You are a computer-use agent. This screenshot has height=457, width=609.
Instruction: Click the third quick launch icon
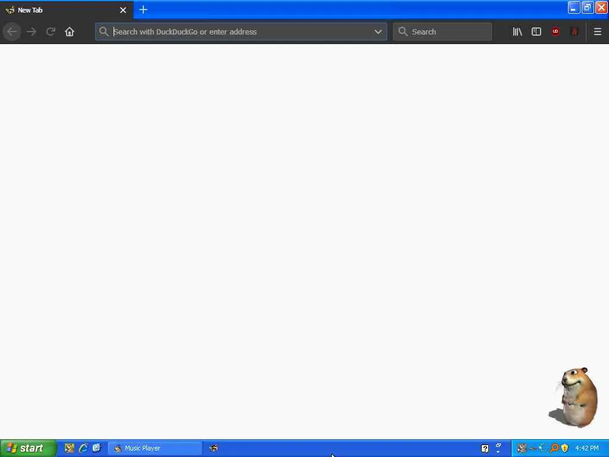coord(96,448)
